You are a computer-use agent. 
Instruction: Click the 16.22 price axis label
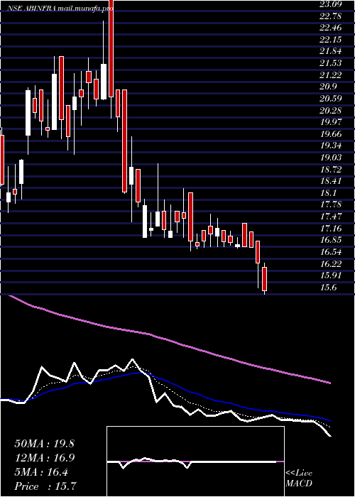331,264
